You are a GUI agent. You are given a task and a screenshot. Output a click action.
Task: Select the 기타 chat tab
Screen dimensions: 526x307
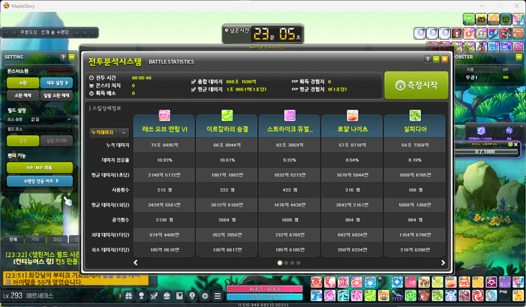pyautogui.click(x=36, y=239)
